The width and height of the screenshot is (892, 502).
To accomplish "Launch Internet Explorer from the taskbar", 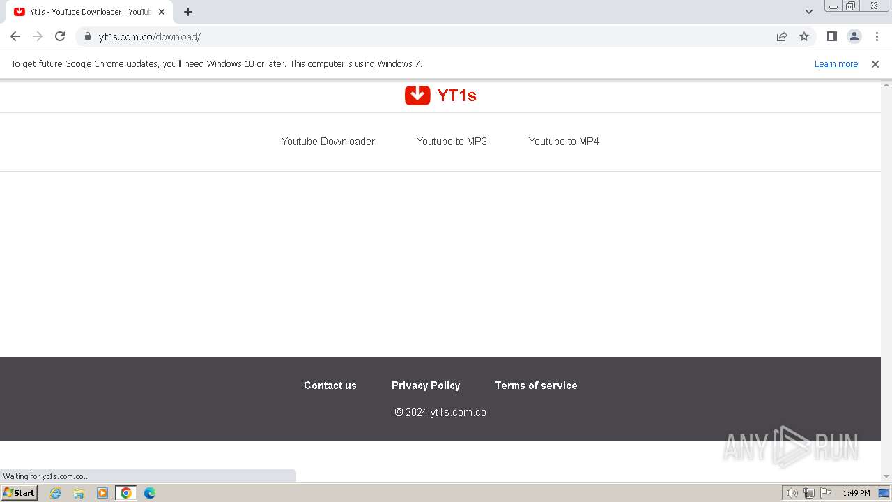I will [x=56, y=493].
